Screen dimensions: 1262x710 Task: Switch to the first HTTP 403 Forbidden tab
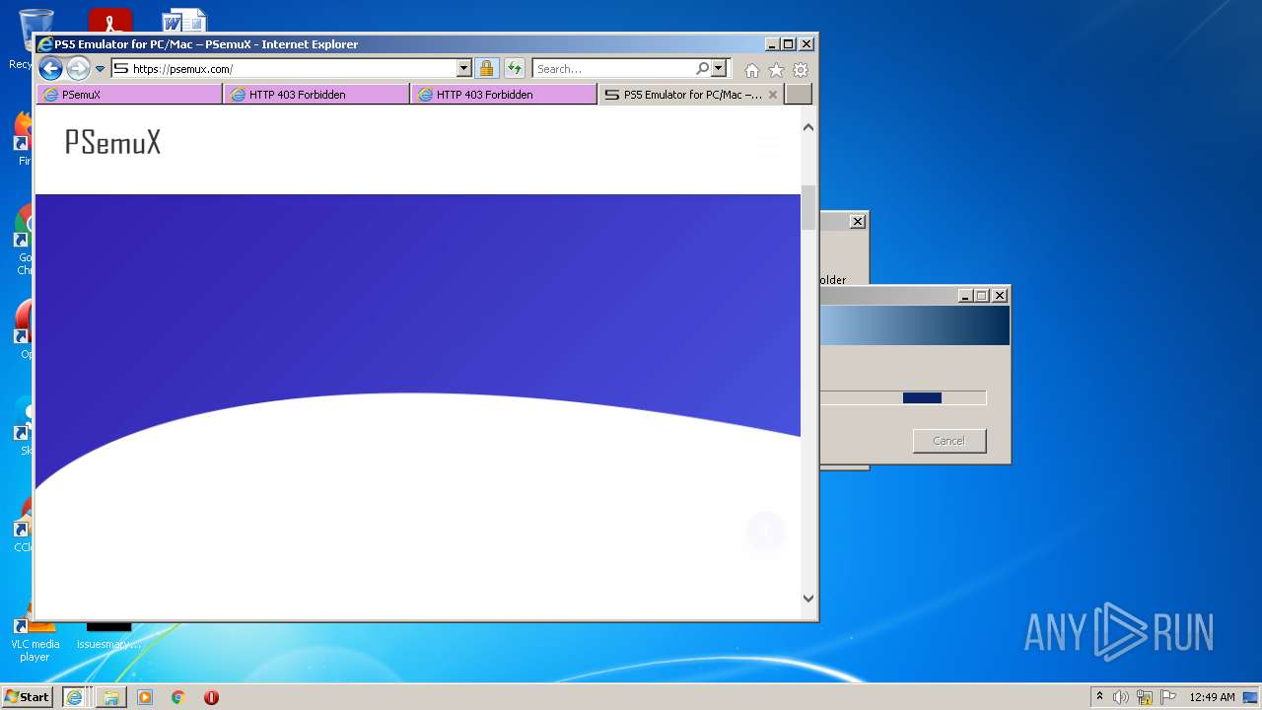pos(316,95)
